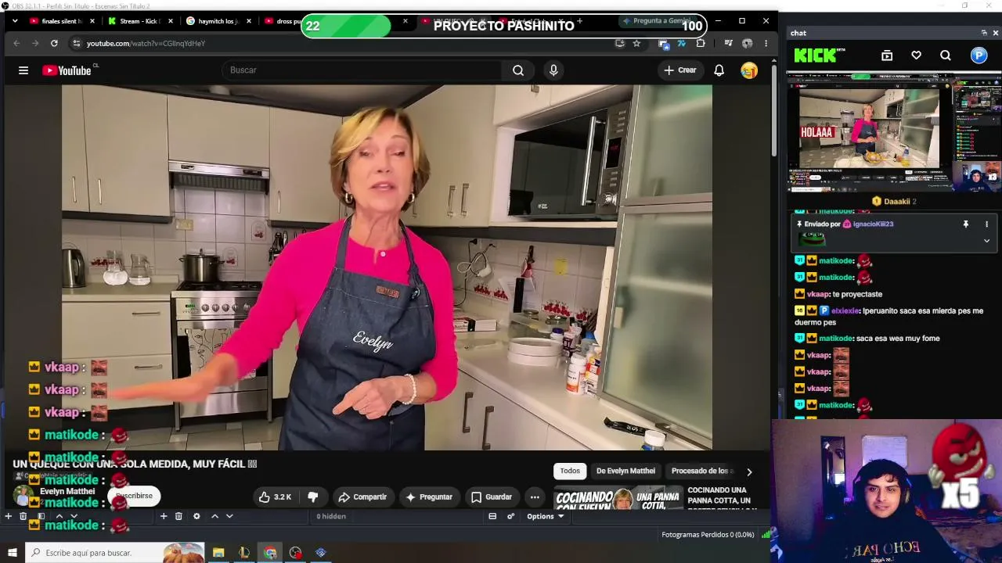
Task: Select the 'Todos' filter chip
Action: click(570, 471)
